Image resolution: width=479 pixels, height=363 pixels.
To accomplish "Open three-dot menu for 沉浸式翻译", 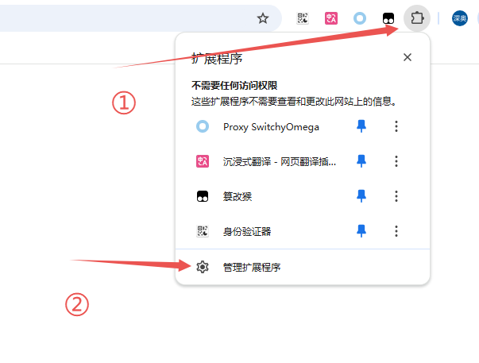I will pyautogui.click(x=396, y=161).
